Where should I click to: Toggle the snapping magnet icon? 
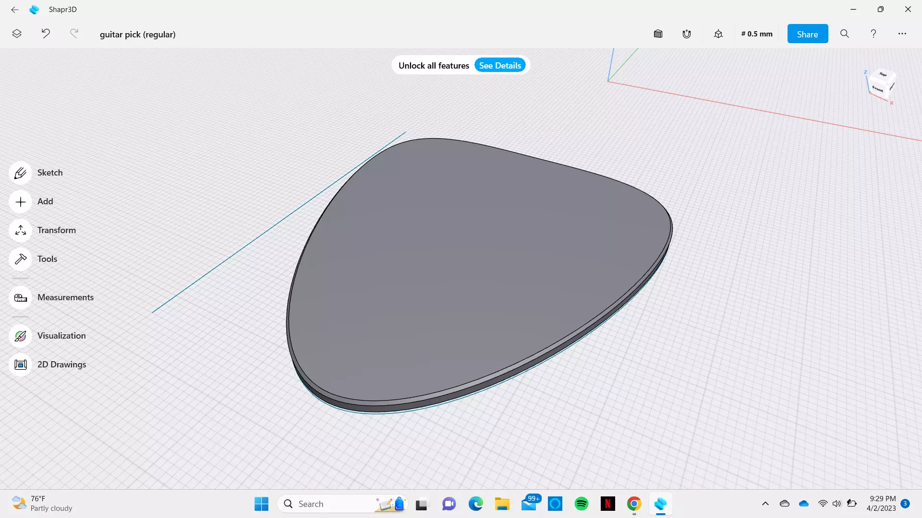(x=687, y=34)
